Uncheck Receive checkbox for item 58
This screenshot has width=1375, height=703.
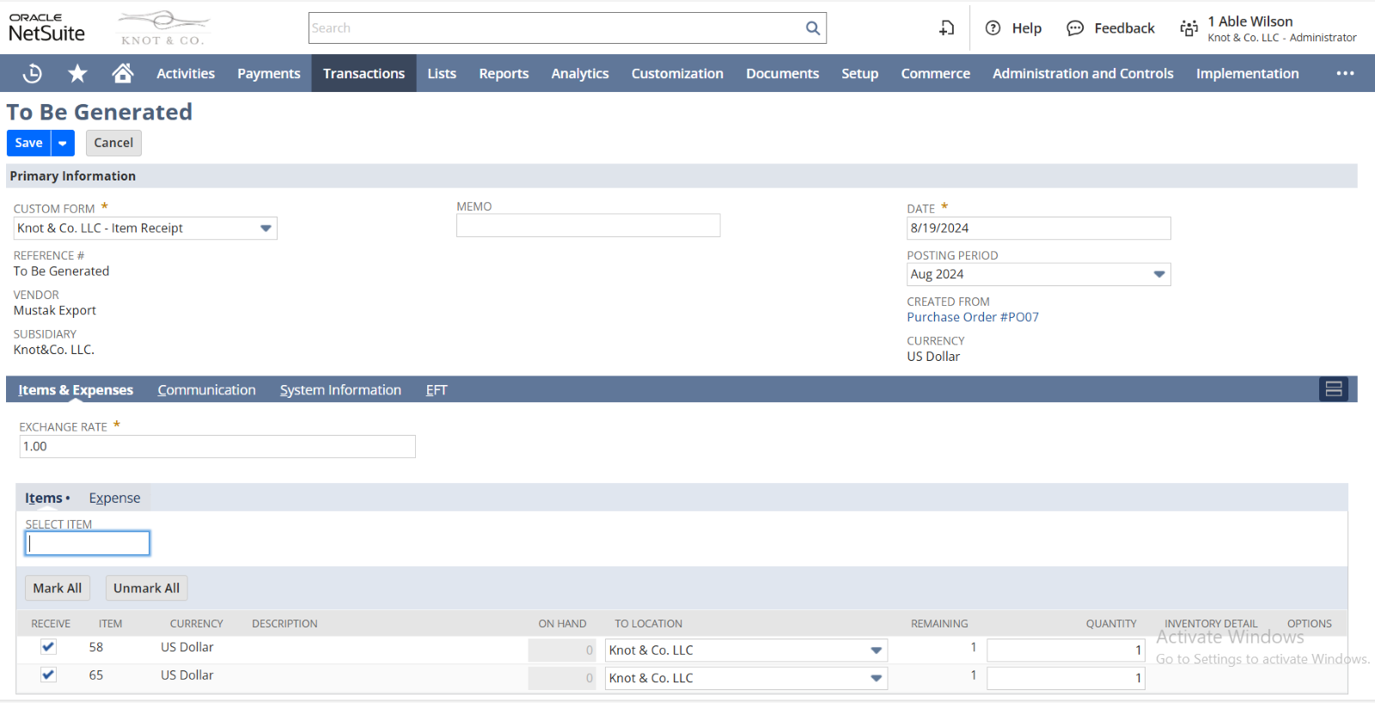[x=48, y=647]
